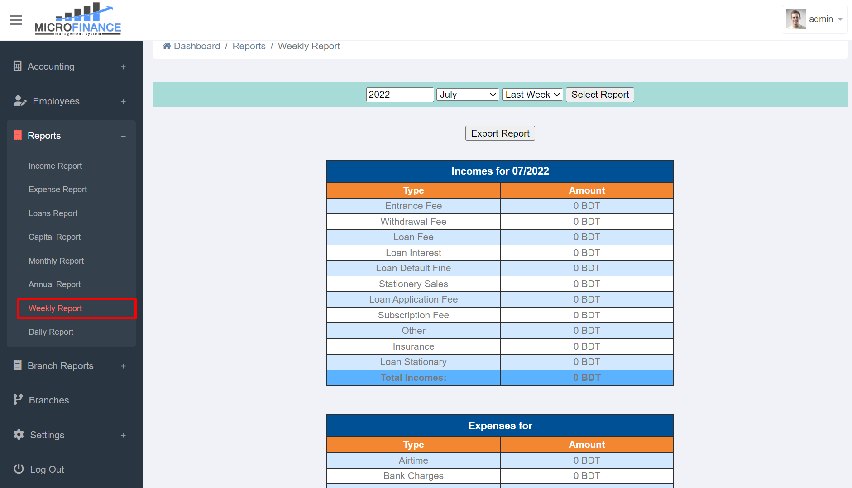Image resolution: width=852 pixels, height=488 pixels.
Task: Click the year field showing 2022
Action: [x=400, y=95]
